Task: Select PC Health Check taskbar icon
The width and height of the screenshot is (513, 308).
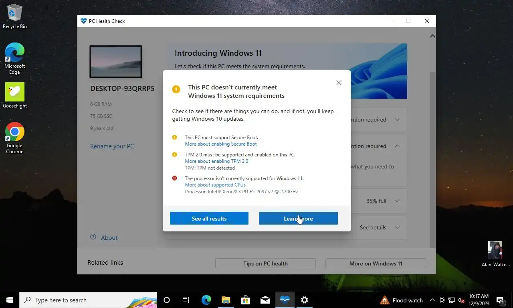Action: pyautogui.click(x=285, y=300)
